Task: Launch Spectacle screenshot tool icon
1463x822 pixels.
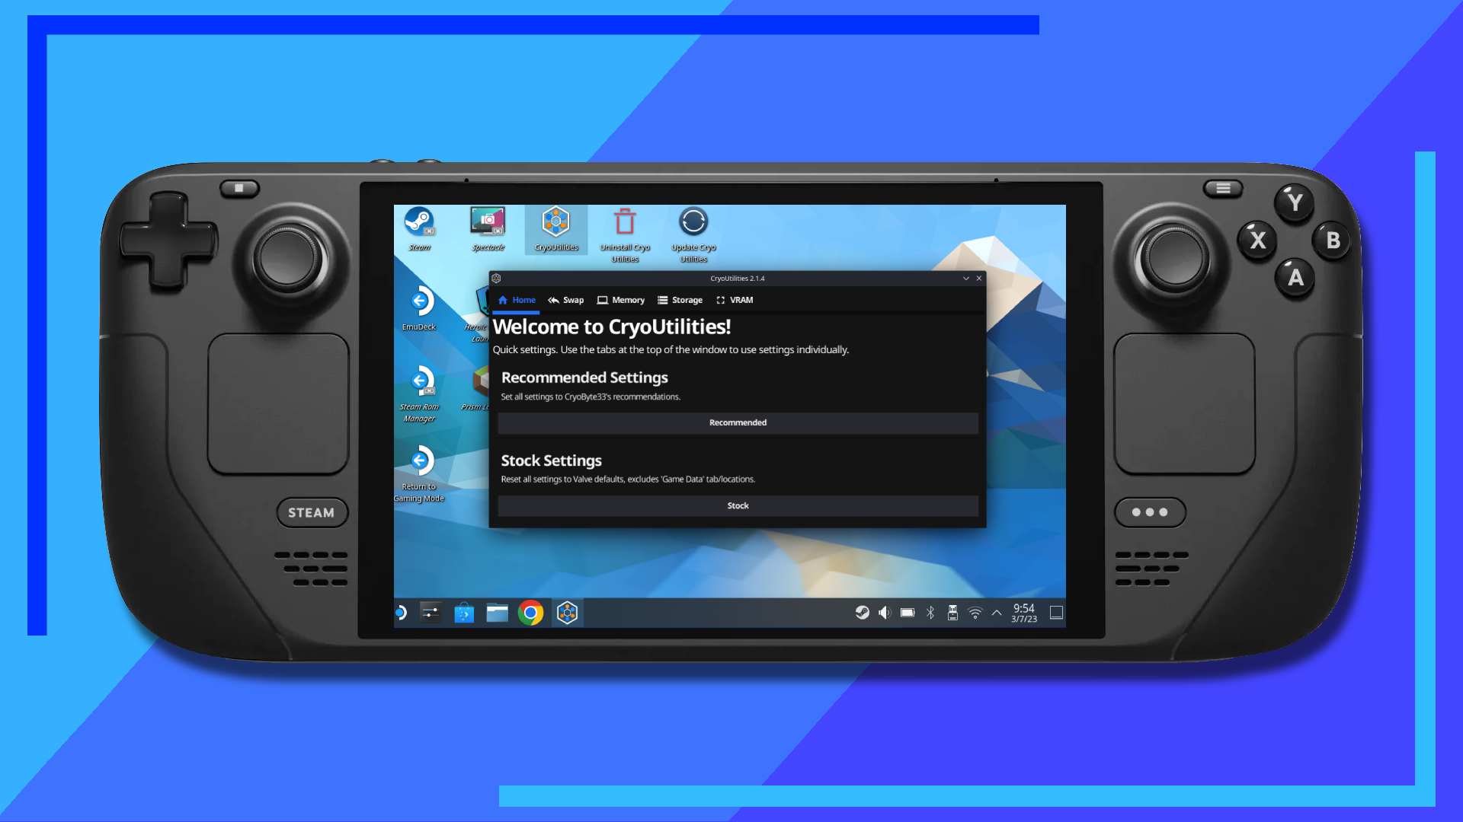Action: 488,222
